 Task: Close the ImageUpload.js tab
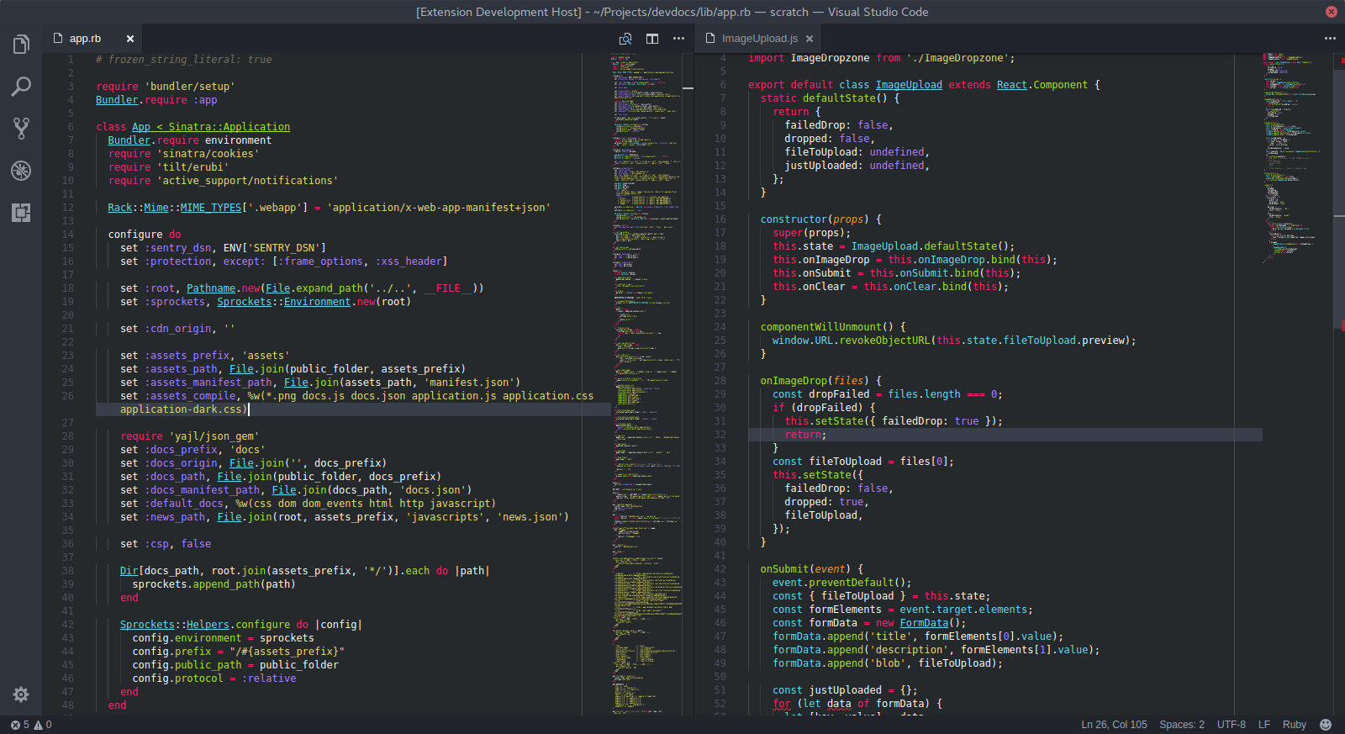[x=810, y=39]
